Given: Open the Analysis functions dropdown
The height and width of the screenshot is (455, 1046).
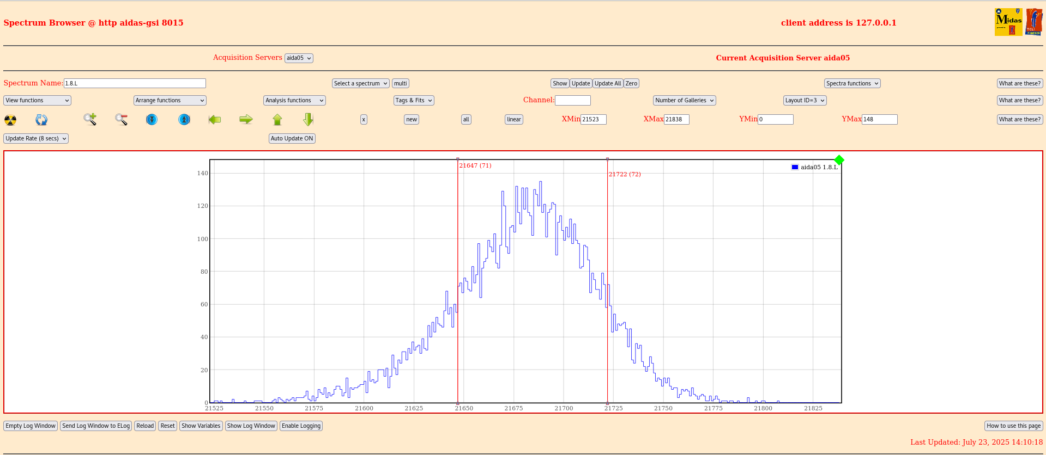Looking at the screenshot, I should (x=294, y=100).
